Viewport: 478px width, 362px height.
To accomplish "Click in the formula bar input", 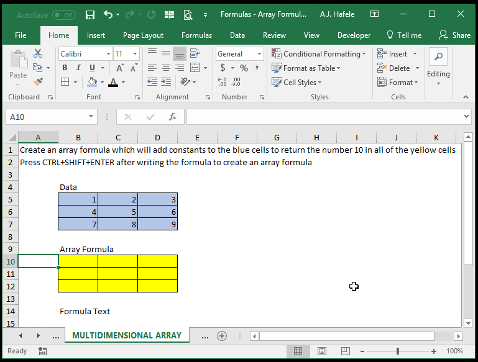I will 324,117.
